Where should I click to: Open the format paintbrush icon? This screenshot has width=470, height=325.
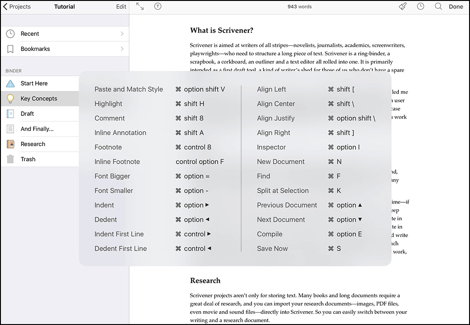pyautogui.click(x=403, y=6)
